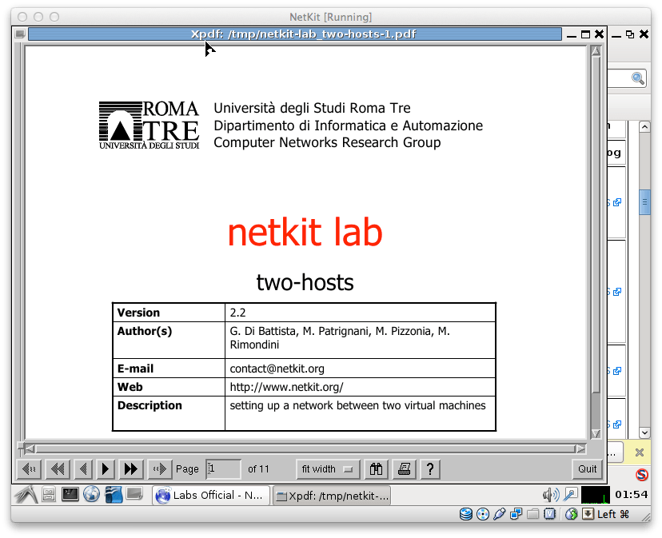Click the CPU usage monitor graph

point(596,495)
